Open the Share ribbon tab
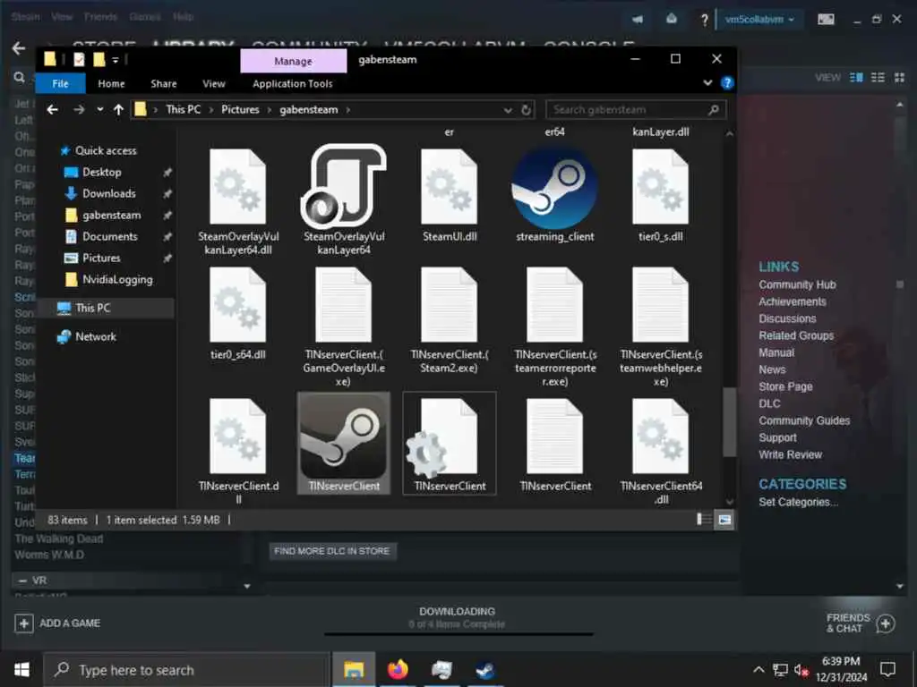 coord(164,83)
